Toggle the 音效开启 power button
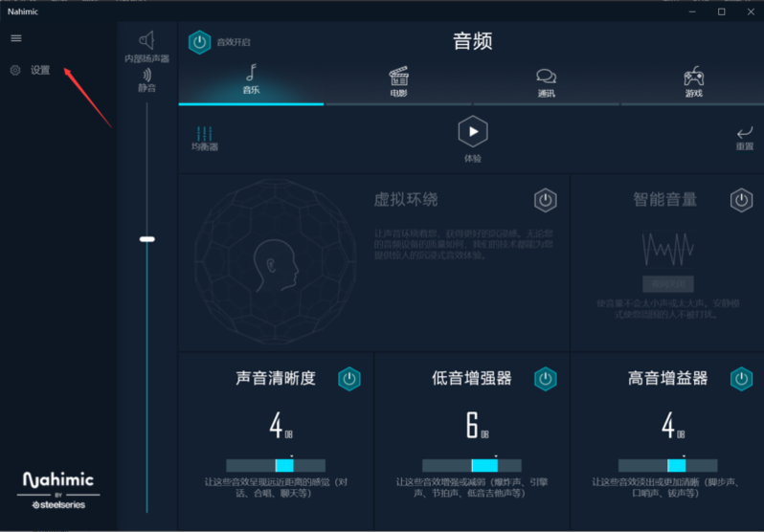Image resolution: width=764 pixels, height=532 pixels. tap(199, 42)
